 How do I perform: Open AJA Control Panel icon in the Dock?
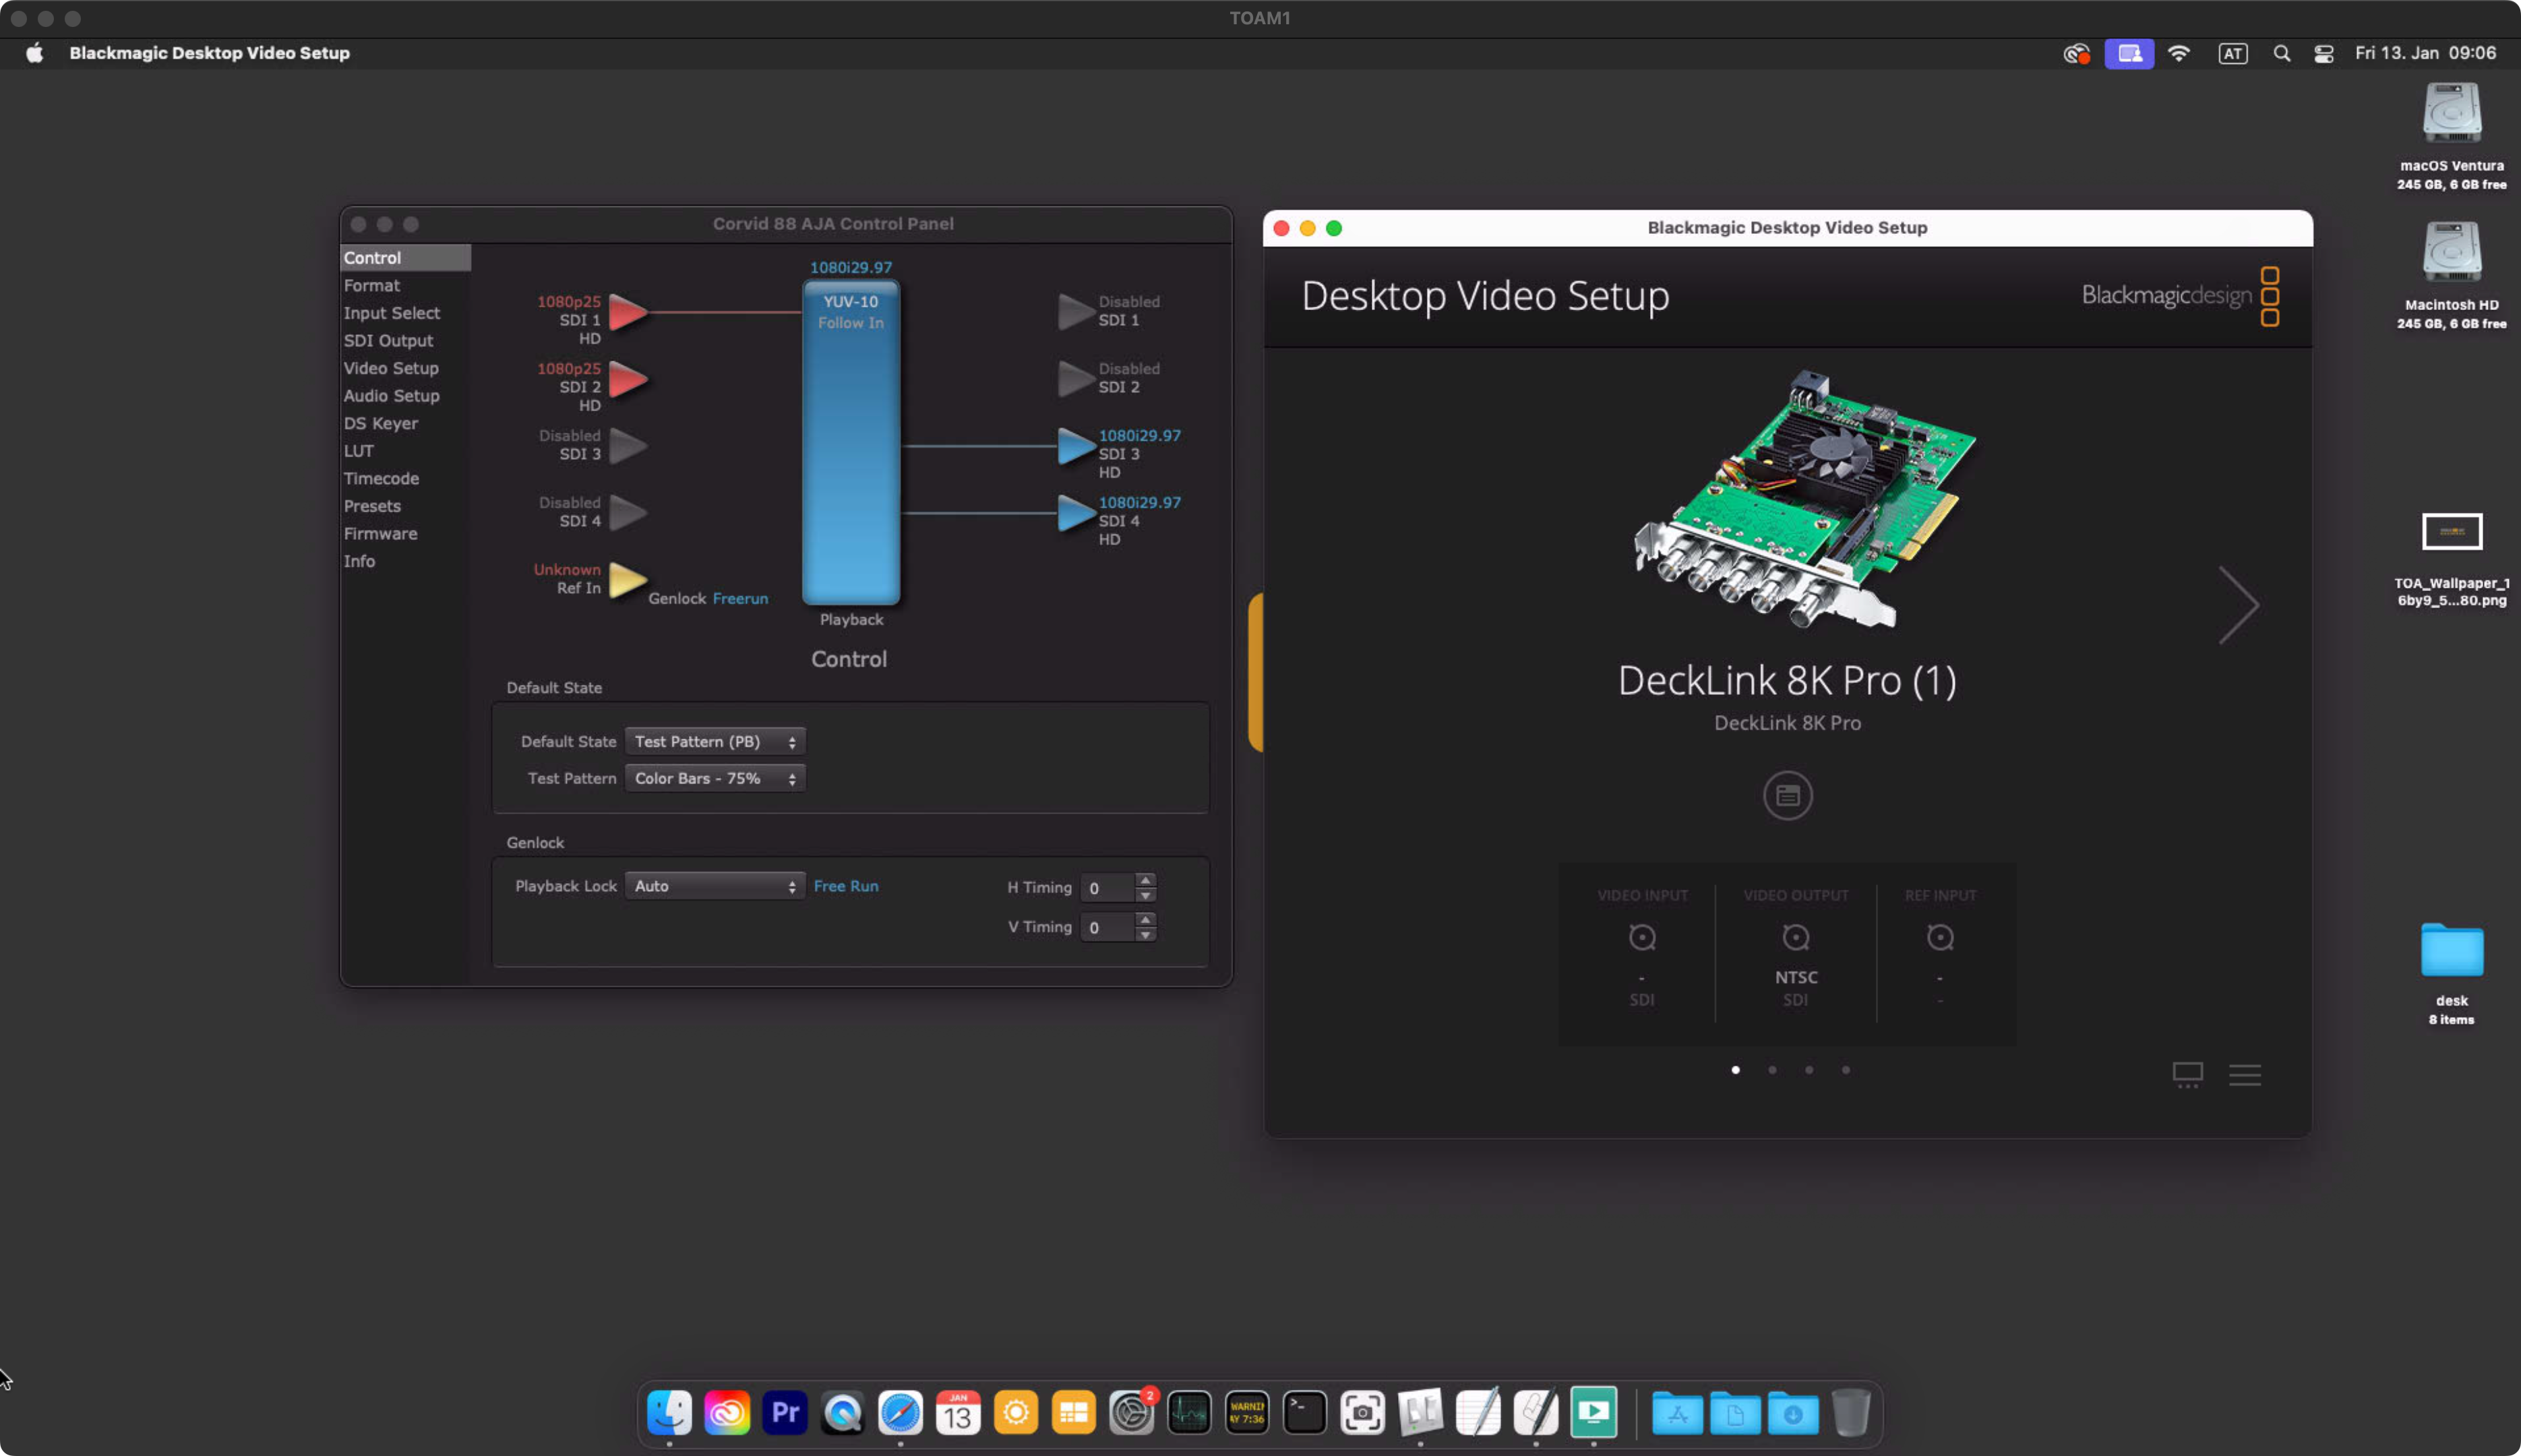1420,1413
